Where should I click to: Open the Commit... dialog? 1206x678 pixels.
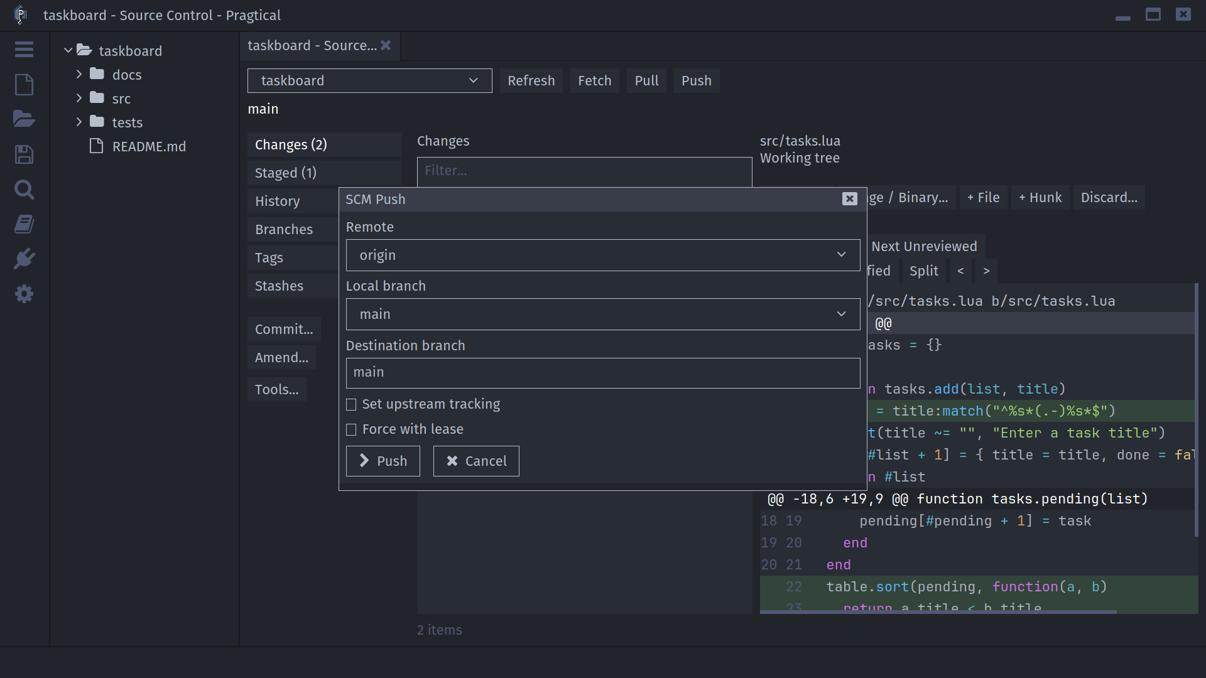pyautogui.click(x=284, y=329)
